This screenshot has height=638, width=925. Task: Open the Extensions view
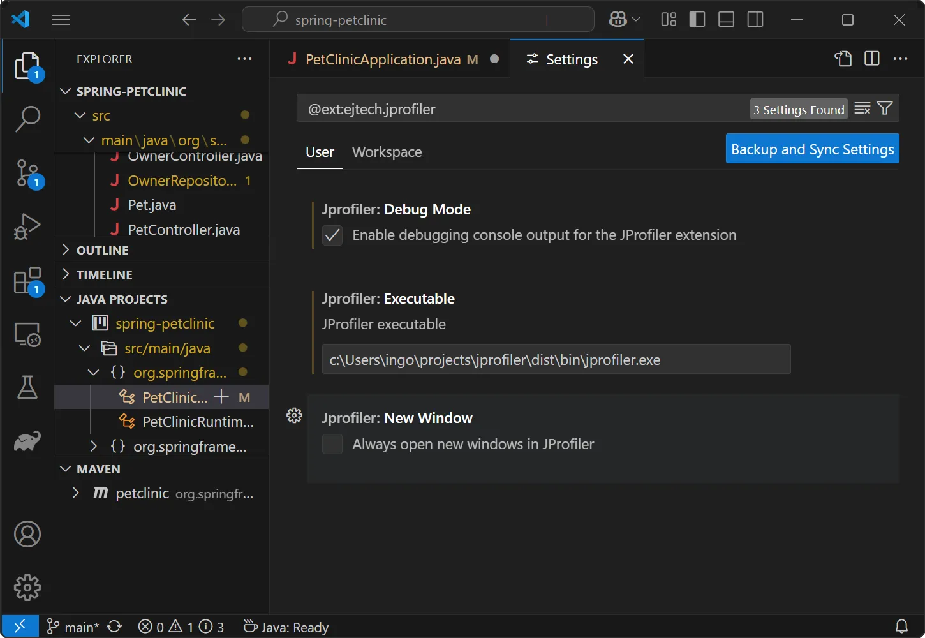(x=27, y=280)
